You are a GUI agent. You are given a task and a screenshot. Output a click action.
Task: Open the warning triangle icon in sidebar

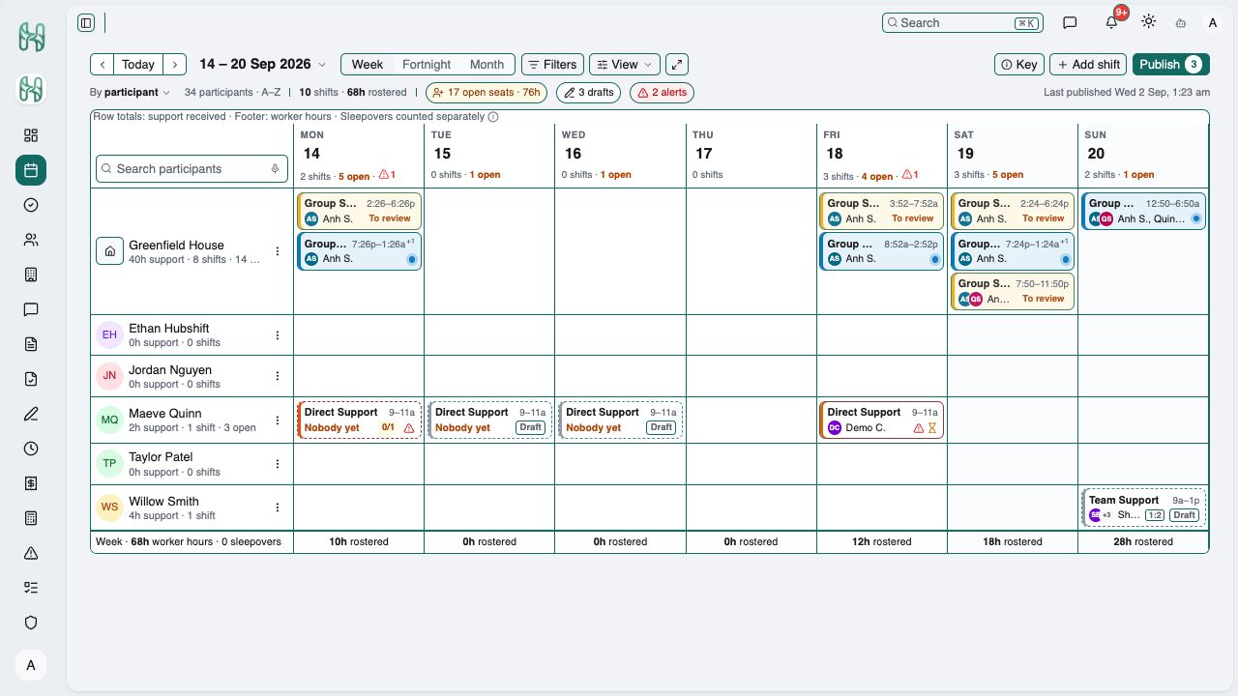31,553
